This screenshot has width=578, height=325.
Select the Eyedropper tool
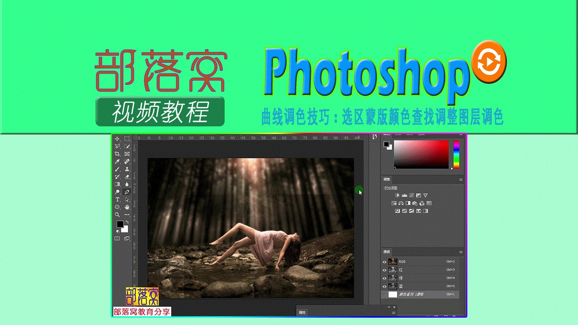point(117,162)
